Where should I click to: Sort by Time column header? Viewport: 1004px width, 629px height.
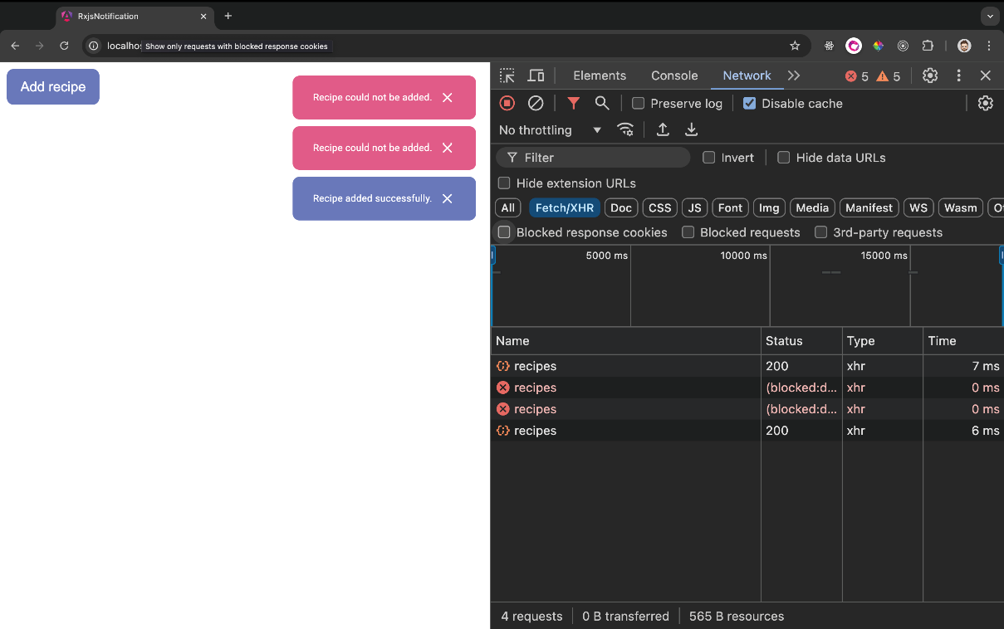click(x=963, y=340)
